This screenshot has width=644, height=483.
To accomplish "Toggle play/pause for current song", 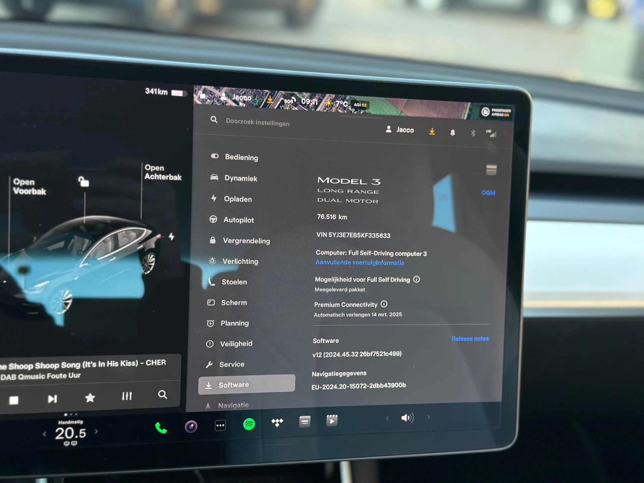I will point(16,397).
